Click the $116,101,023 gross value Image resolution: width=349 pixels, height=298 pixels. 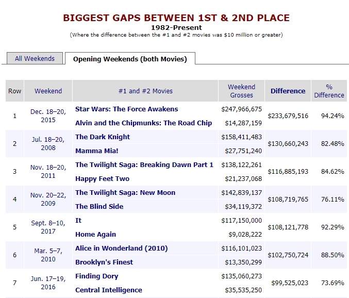241,248
